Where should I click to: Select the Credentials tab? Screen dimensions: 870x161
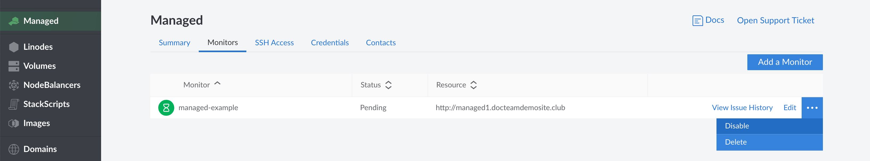click(330, 43)
